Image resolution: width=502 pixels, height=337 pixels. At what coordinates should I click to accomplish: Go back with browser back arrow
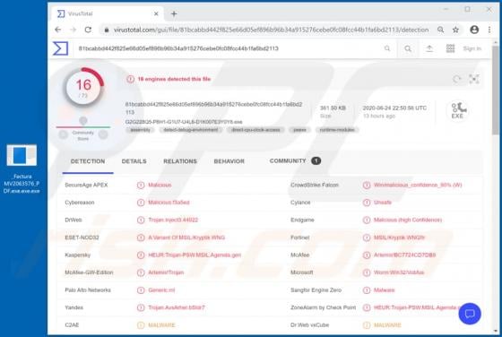point(58,30)
